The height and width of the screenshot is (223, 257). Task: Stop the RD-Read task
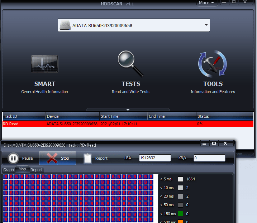click(57, 158)
